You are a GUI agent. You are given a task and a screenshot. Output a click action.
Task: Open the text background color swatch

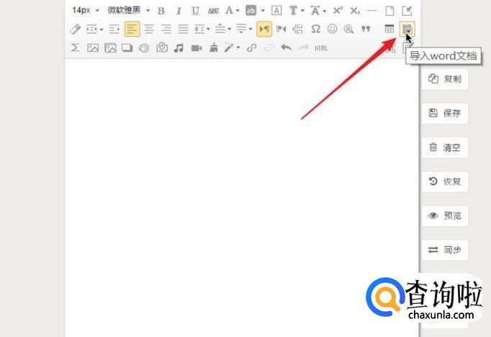coord(251,11)
